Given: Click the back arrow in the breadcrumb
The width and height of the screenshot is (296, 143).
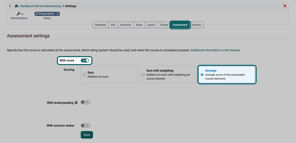Looking at the screenshot, I should coord(10,6).
